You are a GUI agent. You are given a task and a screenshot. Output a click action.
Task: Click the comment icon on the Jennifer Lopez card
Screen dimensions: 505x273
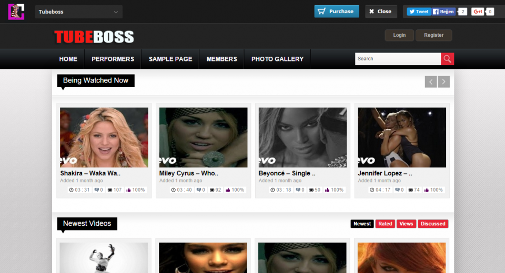(398, 190)
